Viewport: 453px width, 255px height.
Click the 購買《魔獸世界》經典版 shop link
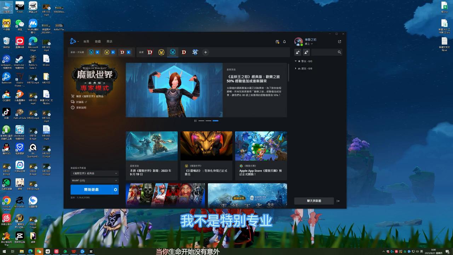click(87, 96)
